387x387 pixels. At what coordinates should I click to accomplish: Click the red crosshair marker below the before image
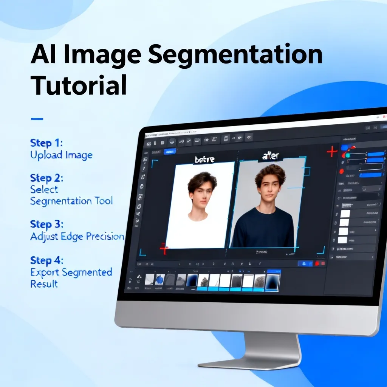click(x=164, y=248)
